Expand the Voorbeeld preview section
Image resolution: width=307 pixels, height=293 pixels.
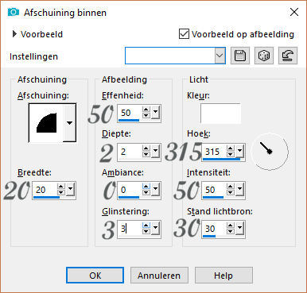14,34
